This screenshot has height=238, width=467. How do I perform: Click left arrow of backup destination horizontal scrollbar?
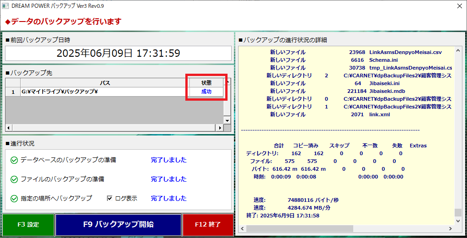pyautogui.click(x=9, y=128)
